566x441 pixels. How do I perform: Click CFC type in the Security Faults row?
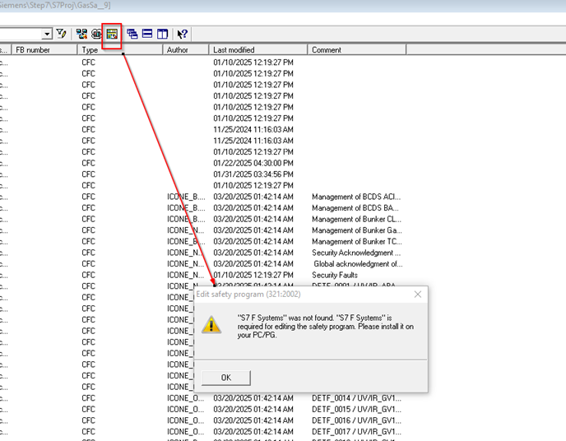coord(89,275)
